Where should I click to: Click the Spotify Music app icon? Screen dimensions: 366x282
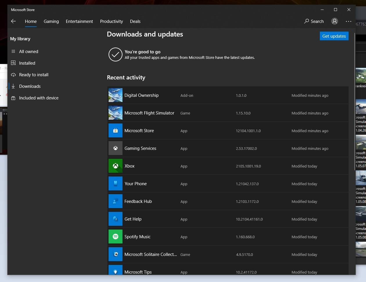pos(115,237)
